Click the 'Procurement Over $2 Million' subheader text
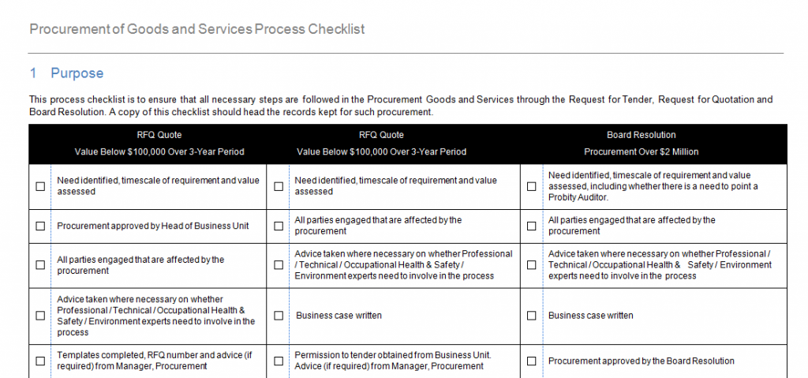This screenshot has height=378, width=808. pos(641,152)
